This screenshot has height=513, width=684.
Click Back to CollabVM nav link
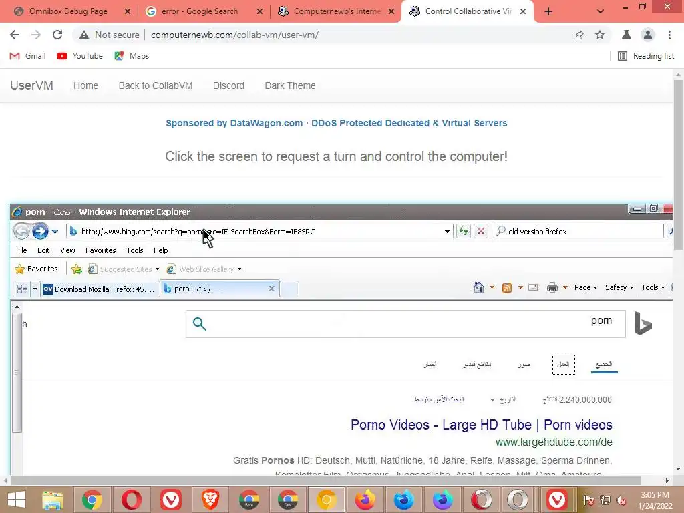tap(155, 85)
